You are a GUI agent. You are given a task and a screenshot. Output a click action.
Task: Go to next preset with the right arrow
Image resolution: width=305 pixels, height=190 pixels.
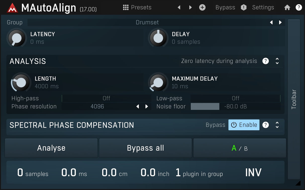click(190, 7)
